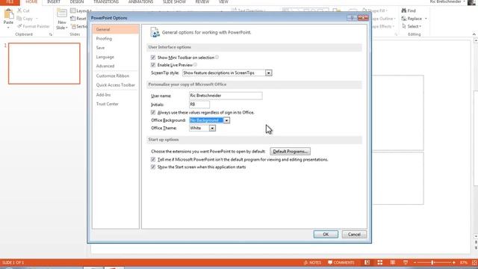Open the Transitions ribbon tab
Image resolution: width=478 pixels, height=269 pixels.
click(106, 1)
